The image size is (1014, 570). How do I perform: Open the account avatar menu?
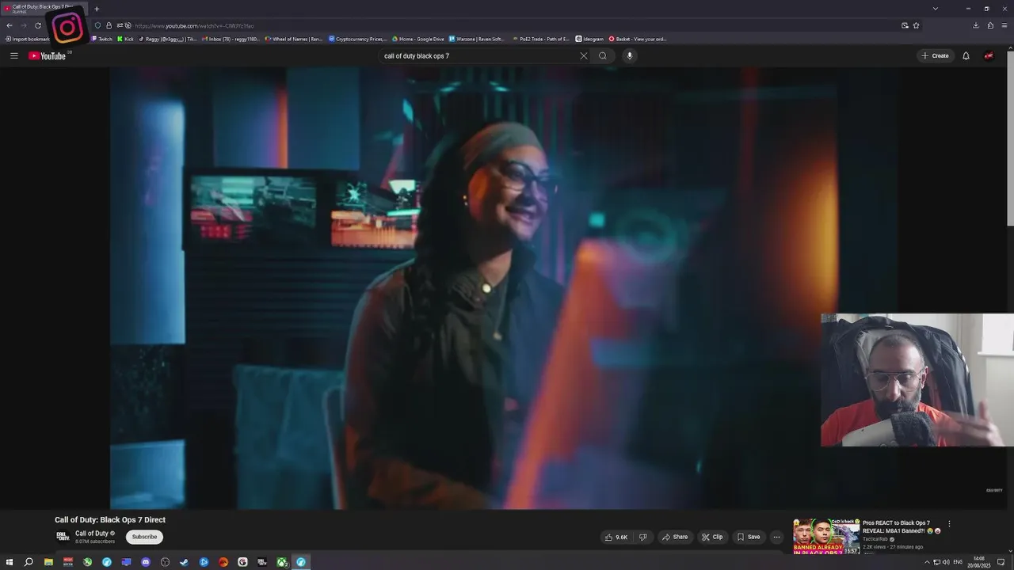pyautogui.click(x=989, y=55)
